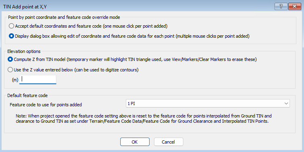Click the 'can be used to digitize contours' text
304x152 pixels.
(x=107, y=70)
